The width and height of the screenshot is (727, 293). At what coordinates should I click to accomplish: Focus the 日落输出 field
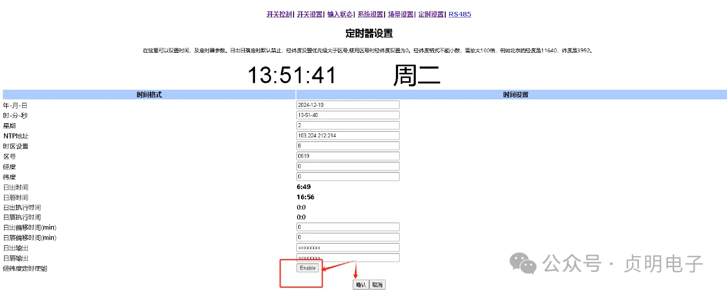(x=348, y=258)
